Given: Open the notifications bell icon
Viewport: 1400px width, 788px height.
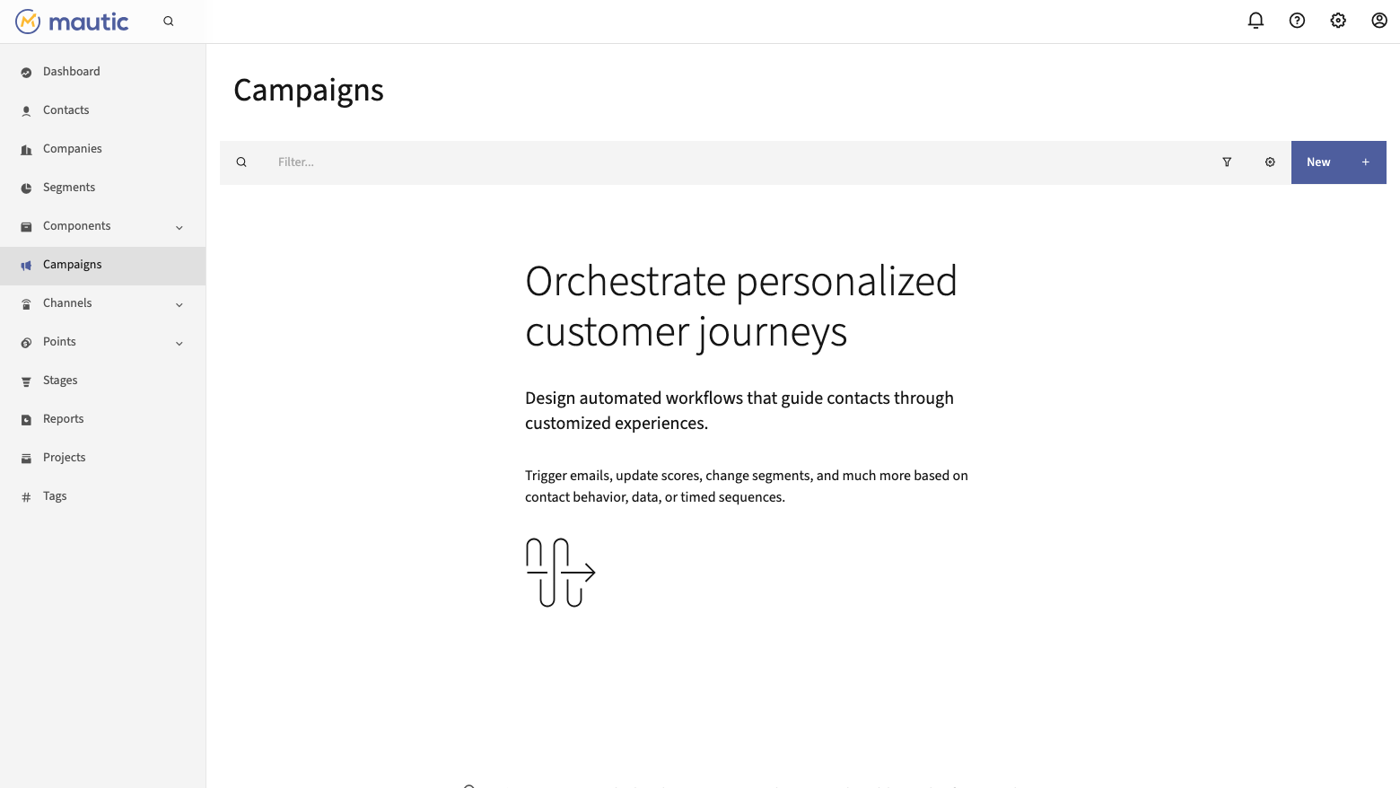Looking at the screenshot, I should click(x=1256, y=21).
